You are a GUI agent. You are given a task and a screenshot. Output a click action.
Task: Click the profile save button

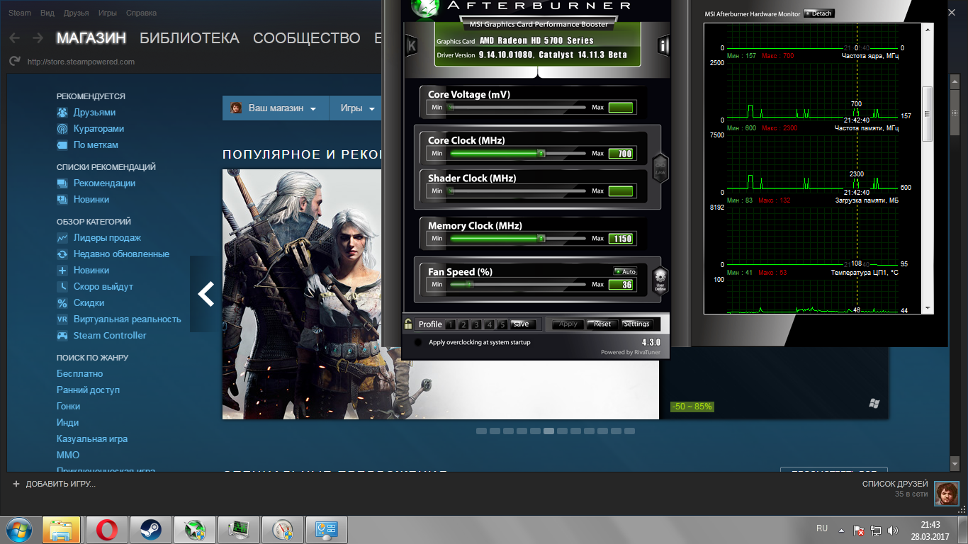[522, 324]
